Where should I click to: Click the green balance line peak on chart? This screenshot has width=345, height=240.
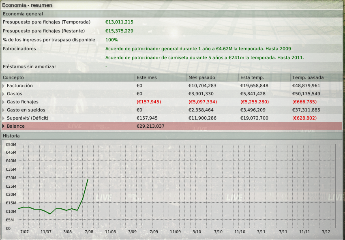click(x=88, y=179)
